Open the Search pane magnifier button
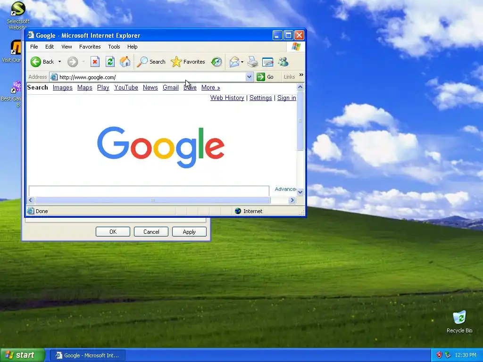The image size is (483, 362). click(x=151, y=62)
